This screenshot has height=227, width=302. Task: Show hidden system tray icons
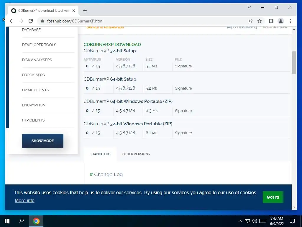240,221
